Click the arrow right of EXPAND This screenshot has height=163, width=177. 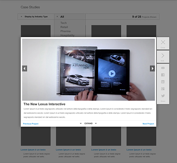(x=96, y=123)
